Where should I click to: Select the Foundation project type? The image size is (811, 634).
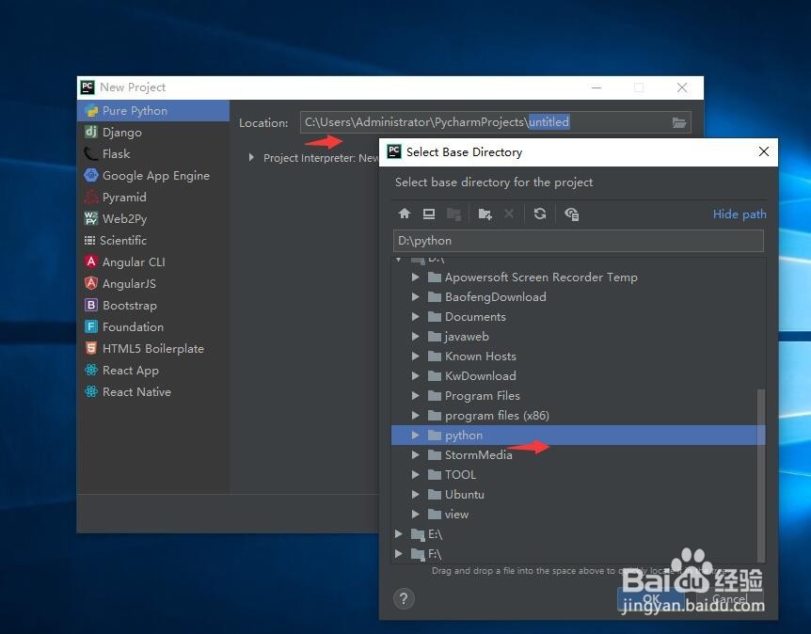152,327
